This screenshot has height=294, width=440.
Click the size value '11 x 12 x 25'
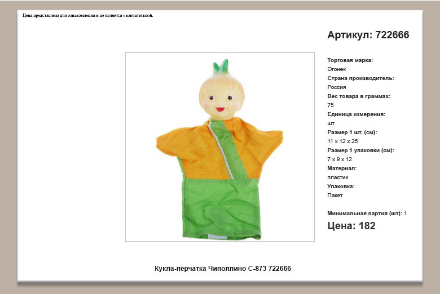coord(342,141)
